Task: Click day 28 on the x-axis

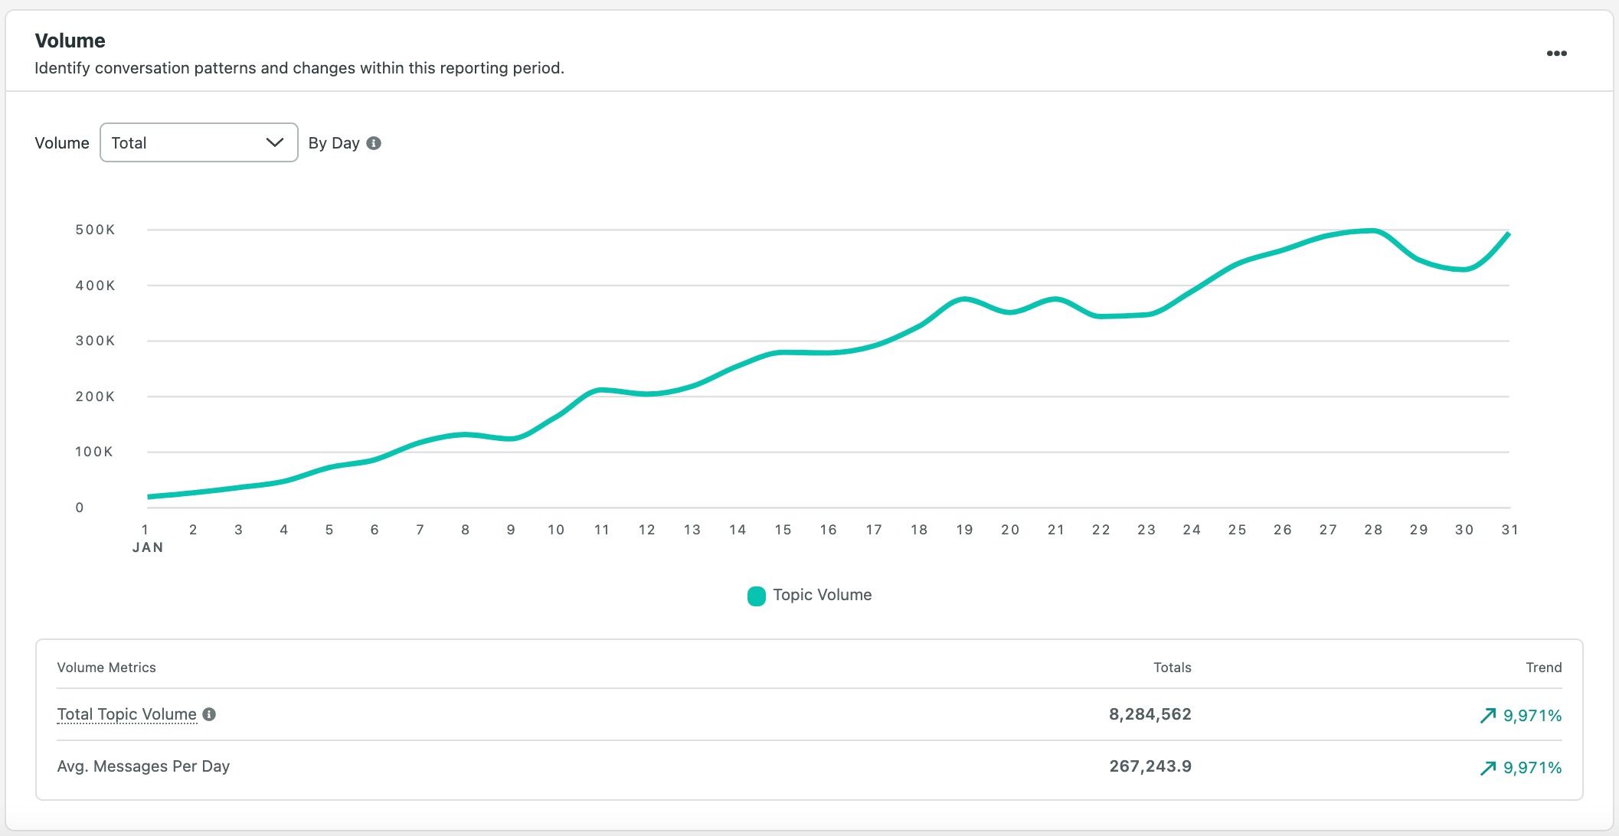Action: 1373,530
